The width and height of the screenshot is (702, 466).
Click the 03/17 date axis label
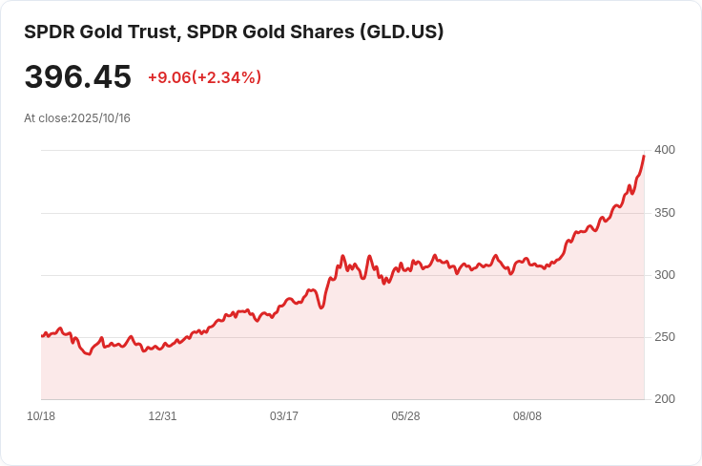click(x=284, y=416)
